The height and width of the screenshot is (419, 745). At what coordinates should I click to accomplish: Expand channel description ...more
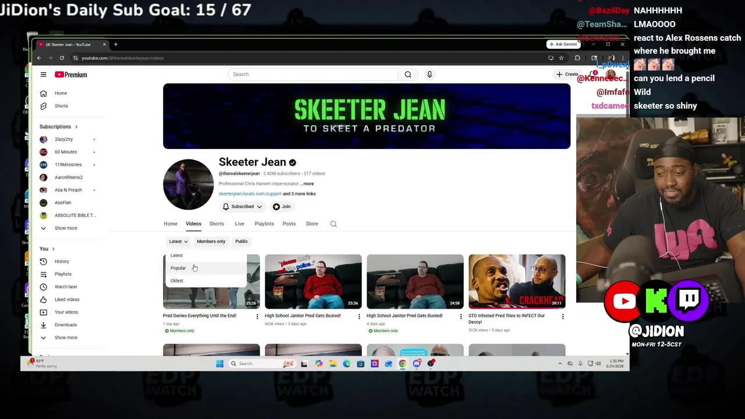[307, 183]
